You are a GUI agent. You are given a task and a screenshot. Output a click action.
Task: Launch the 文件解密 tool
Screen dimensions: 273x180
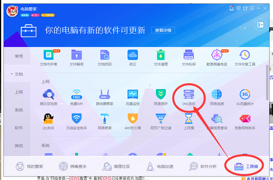(x=77, y=58)
